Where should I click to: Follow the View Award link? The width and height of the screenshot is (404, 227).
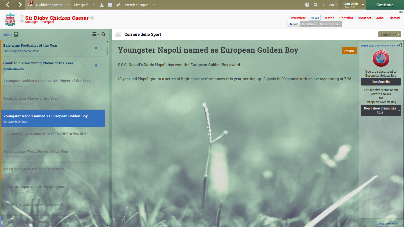click(387, 224)
